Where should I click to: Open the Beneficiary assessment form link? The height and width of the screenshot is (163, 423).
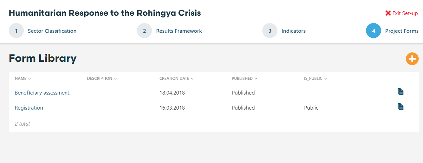pos(42,93)
